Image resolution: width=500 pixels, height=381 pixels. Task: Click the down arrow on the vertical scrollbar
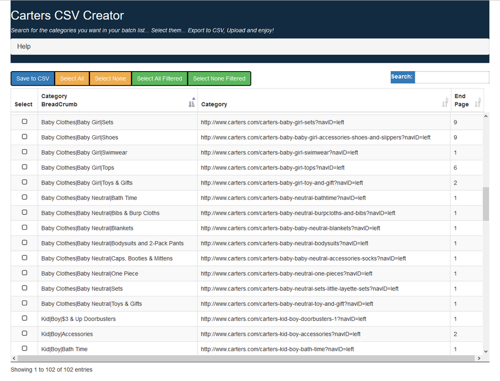(x=486, y=351)
